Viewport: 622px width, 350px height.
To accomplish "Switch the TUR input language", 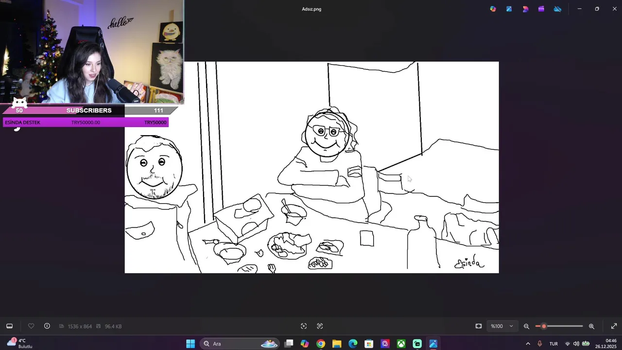I will click(553, 344).
